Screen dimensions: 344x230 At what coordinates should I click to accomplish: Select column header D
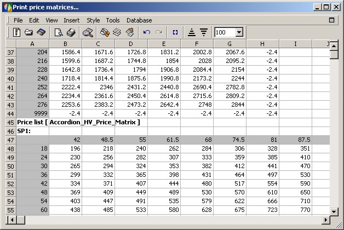(131, 43)
